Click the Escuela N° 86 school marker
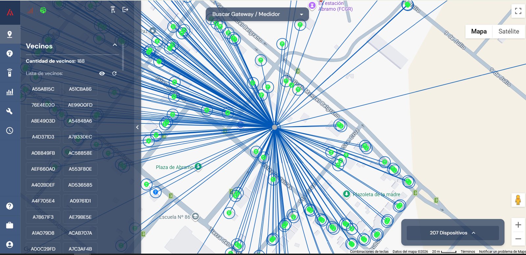Image resolution: width=526 pixels, height=255 pixels. pos(195,216)
